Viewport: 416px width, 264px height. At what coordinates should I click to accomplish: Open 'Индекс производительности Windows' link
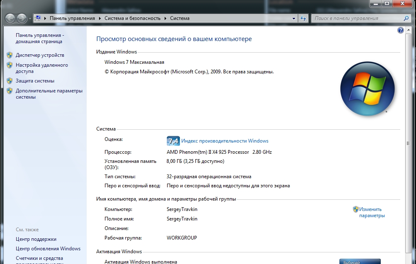(x=225, y=141)
